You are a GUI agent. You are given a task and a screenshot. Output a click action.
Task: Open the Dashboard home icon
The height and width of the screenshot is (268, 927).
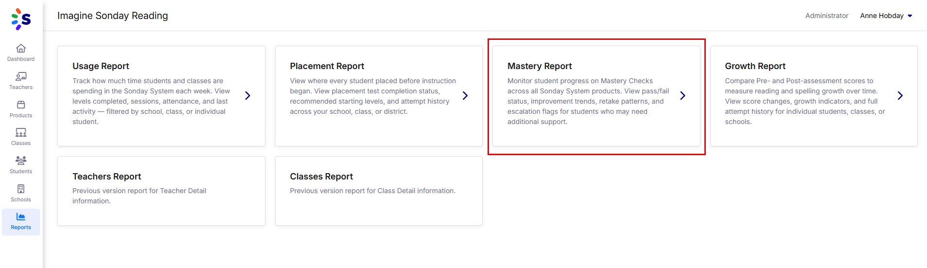pos(21,48)
